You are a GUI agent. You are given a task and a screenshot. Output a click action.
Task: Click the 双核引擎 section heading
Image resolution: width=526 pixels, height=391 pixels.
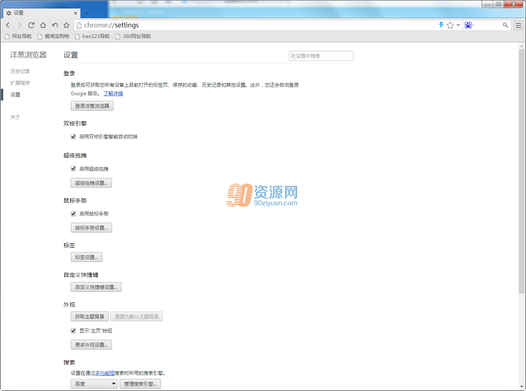coord(75,123)
